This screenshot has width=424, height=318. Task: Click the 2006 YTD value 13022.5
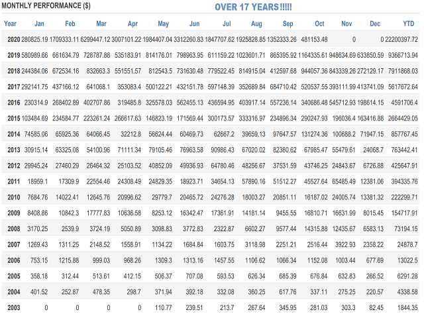407,260
